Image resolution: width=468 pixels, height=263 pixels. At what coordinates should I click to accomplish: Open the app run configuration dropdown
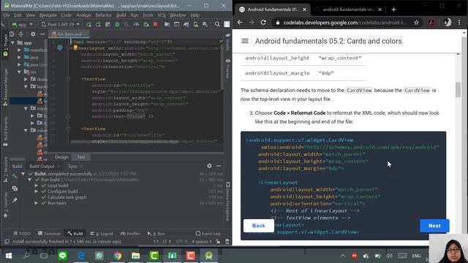pyautogui.click(x=23, y=24)
